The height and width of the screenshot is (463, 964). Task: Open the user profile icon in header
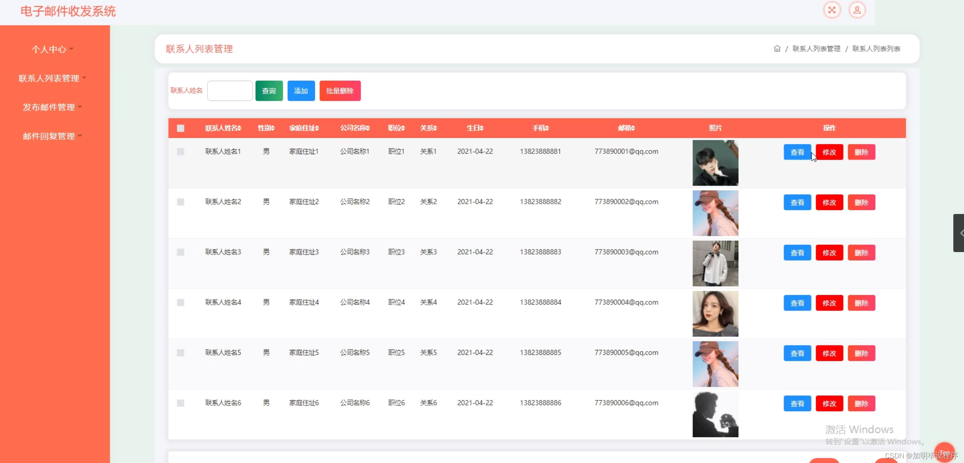857,10
